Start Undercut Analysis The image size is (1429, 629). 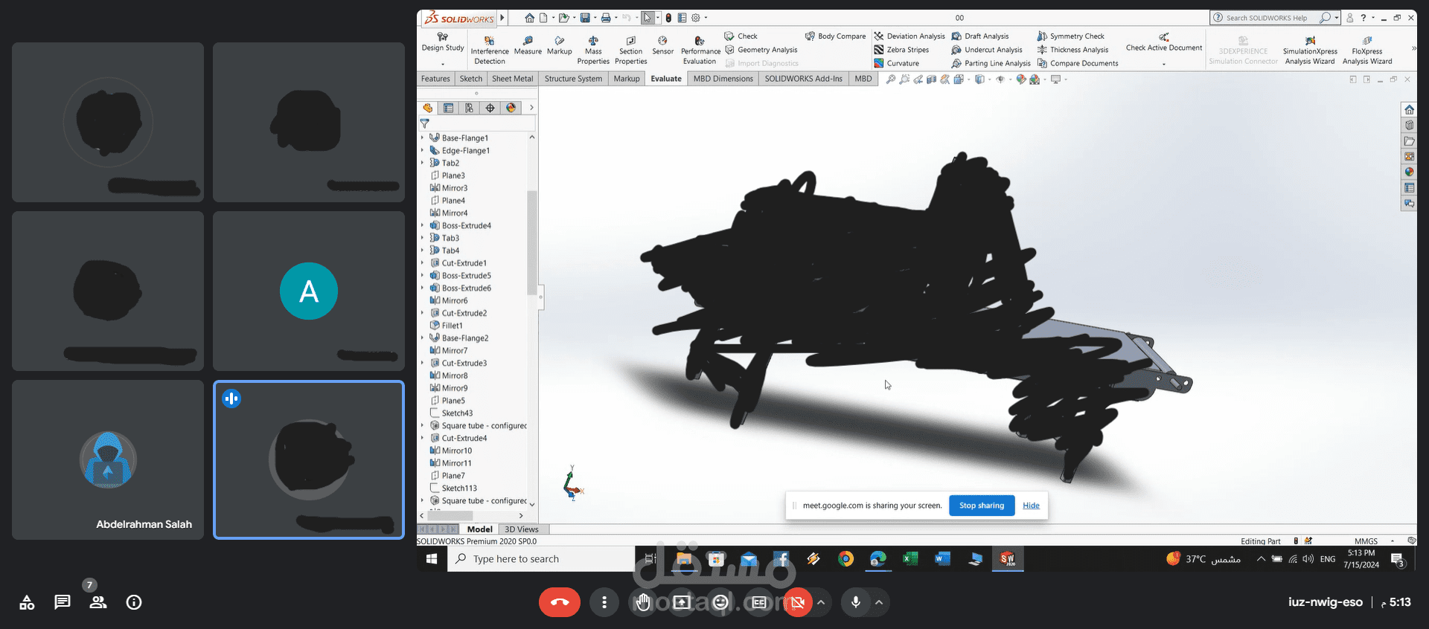(987, 50)
